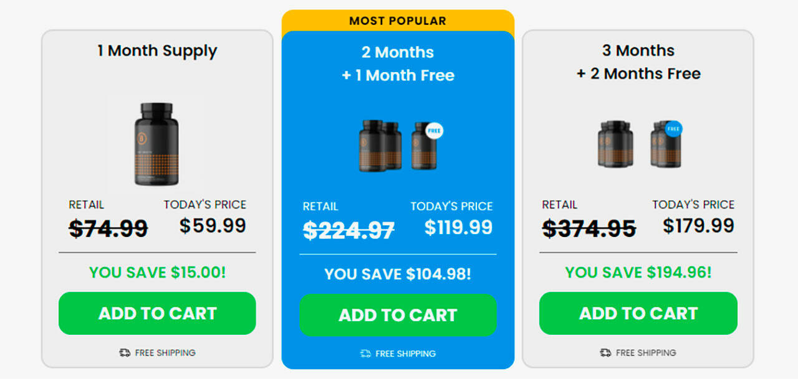Click the shipping truck icon under 3 Months
This screenshot has width=798, height=379.
[x=605, y=353]
